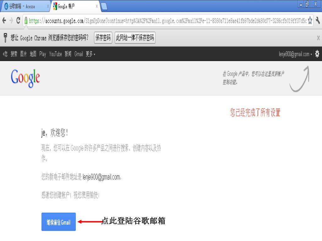Open the Chrome wrench menu
The width and height of the screenshot is (322, 241).
click(318, 21)
